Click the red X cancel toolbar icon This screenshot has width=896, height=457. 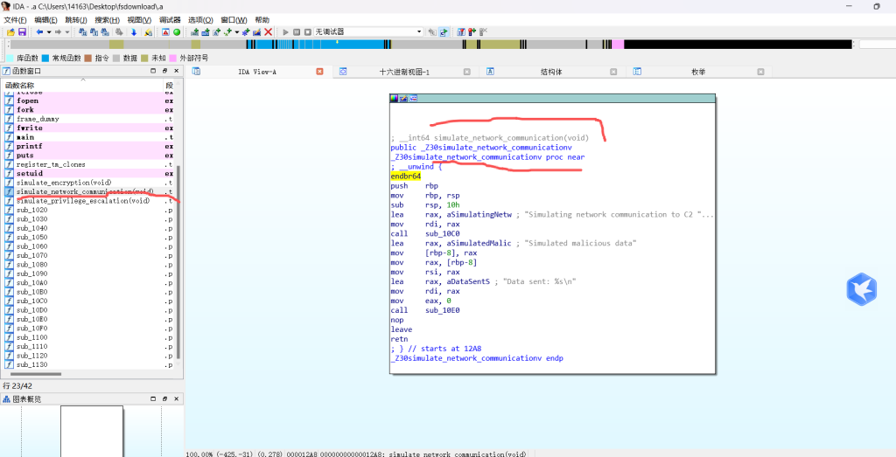point(268,31)
